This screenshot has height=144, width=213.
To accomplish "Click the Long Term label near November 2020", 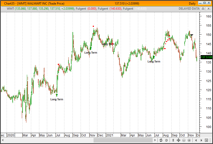I will click(x=91, y=53).
